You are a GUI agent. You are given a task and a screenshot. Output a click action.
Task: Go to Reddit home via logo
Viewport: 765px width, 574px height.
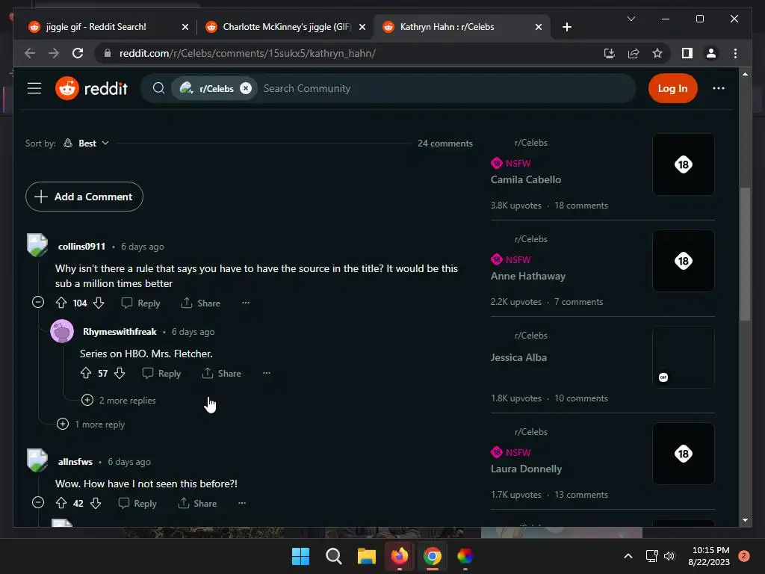(91, 88)
